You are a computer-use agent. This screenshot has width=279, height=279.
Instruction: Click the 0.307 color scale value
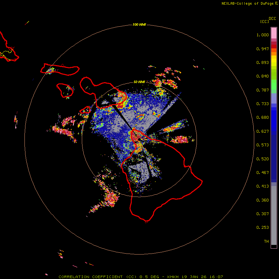(263, 214)
